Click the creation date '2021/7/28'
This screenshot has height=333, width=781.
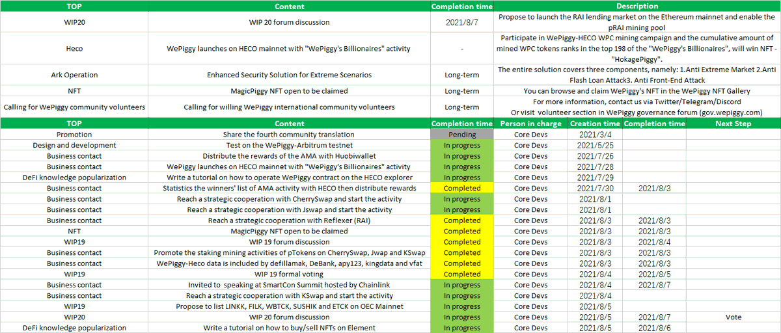[594, 166]
